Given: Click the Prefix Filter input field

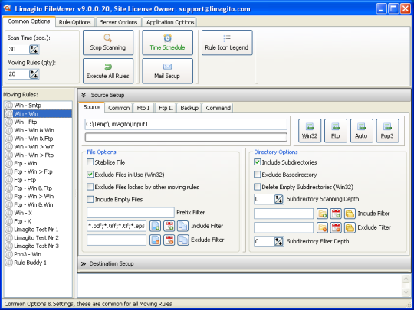Looking at the screenshot, I should coord(130,213).
